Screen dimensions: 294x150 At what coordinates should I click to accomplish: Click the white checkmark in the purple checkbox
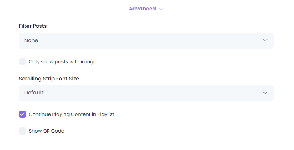coord(22,114)
